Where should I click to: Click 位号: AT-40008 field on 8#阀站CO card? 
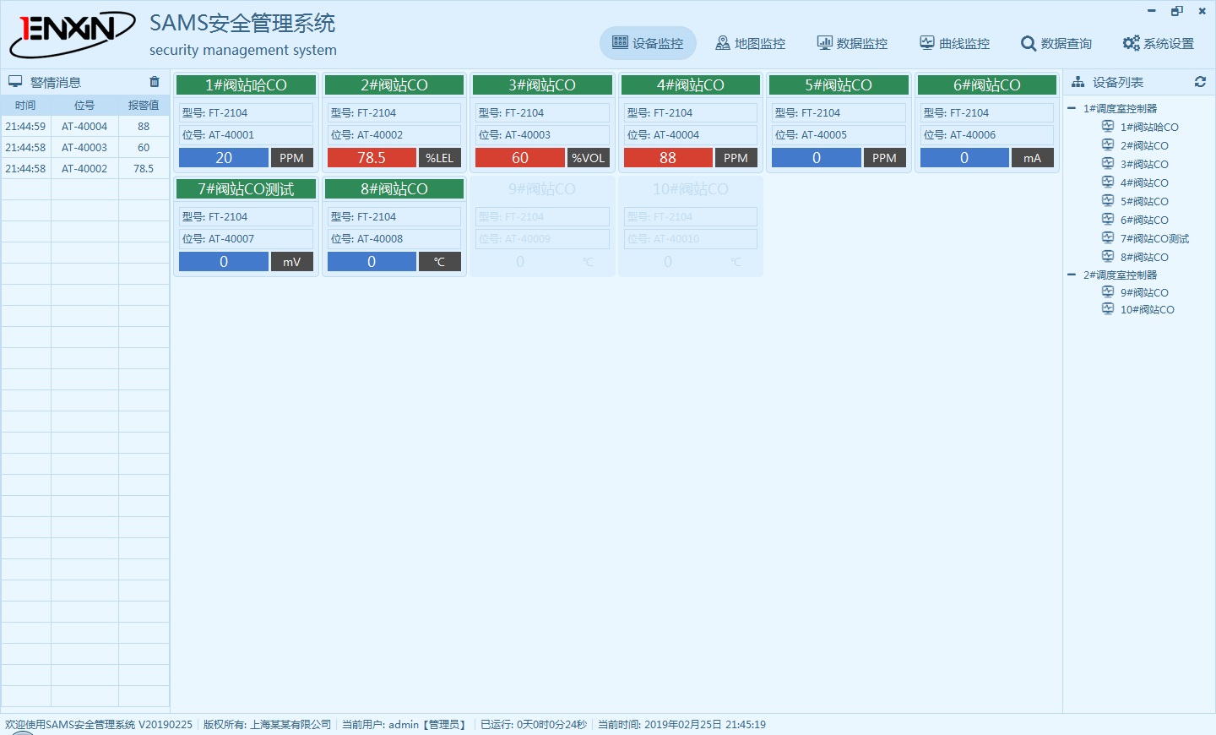pos(394,239)
